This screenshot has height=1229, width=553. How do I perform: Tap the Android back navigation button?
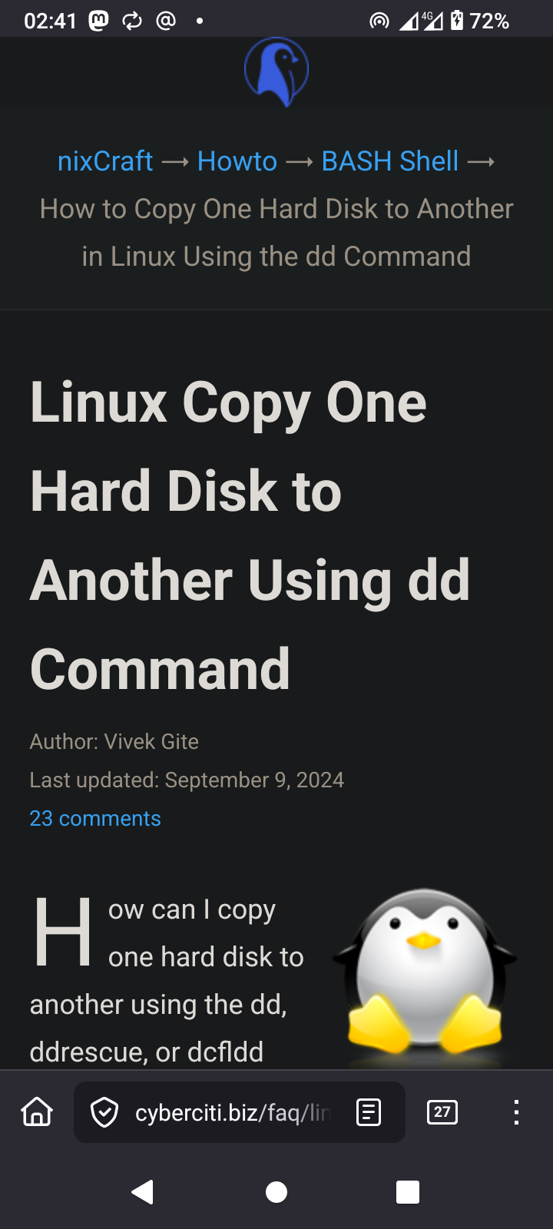(143, 1192)
